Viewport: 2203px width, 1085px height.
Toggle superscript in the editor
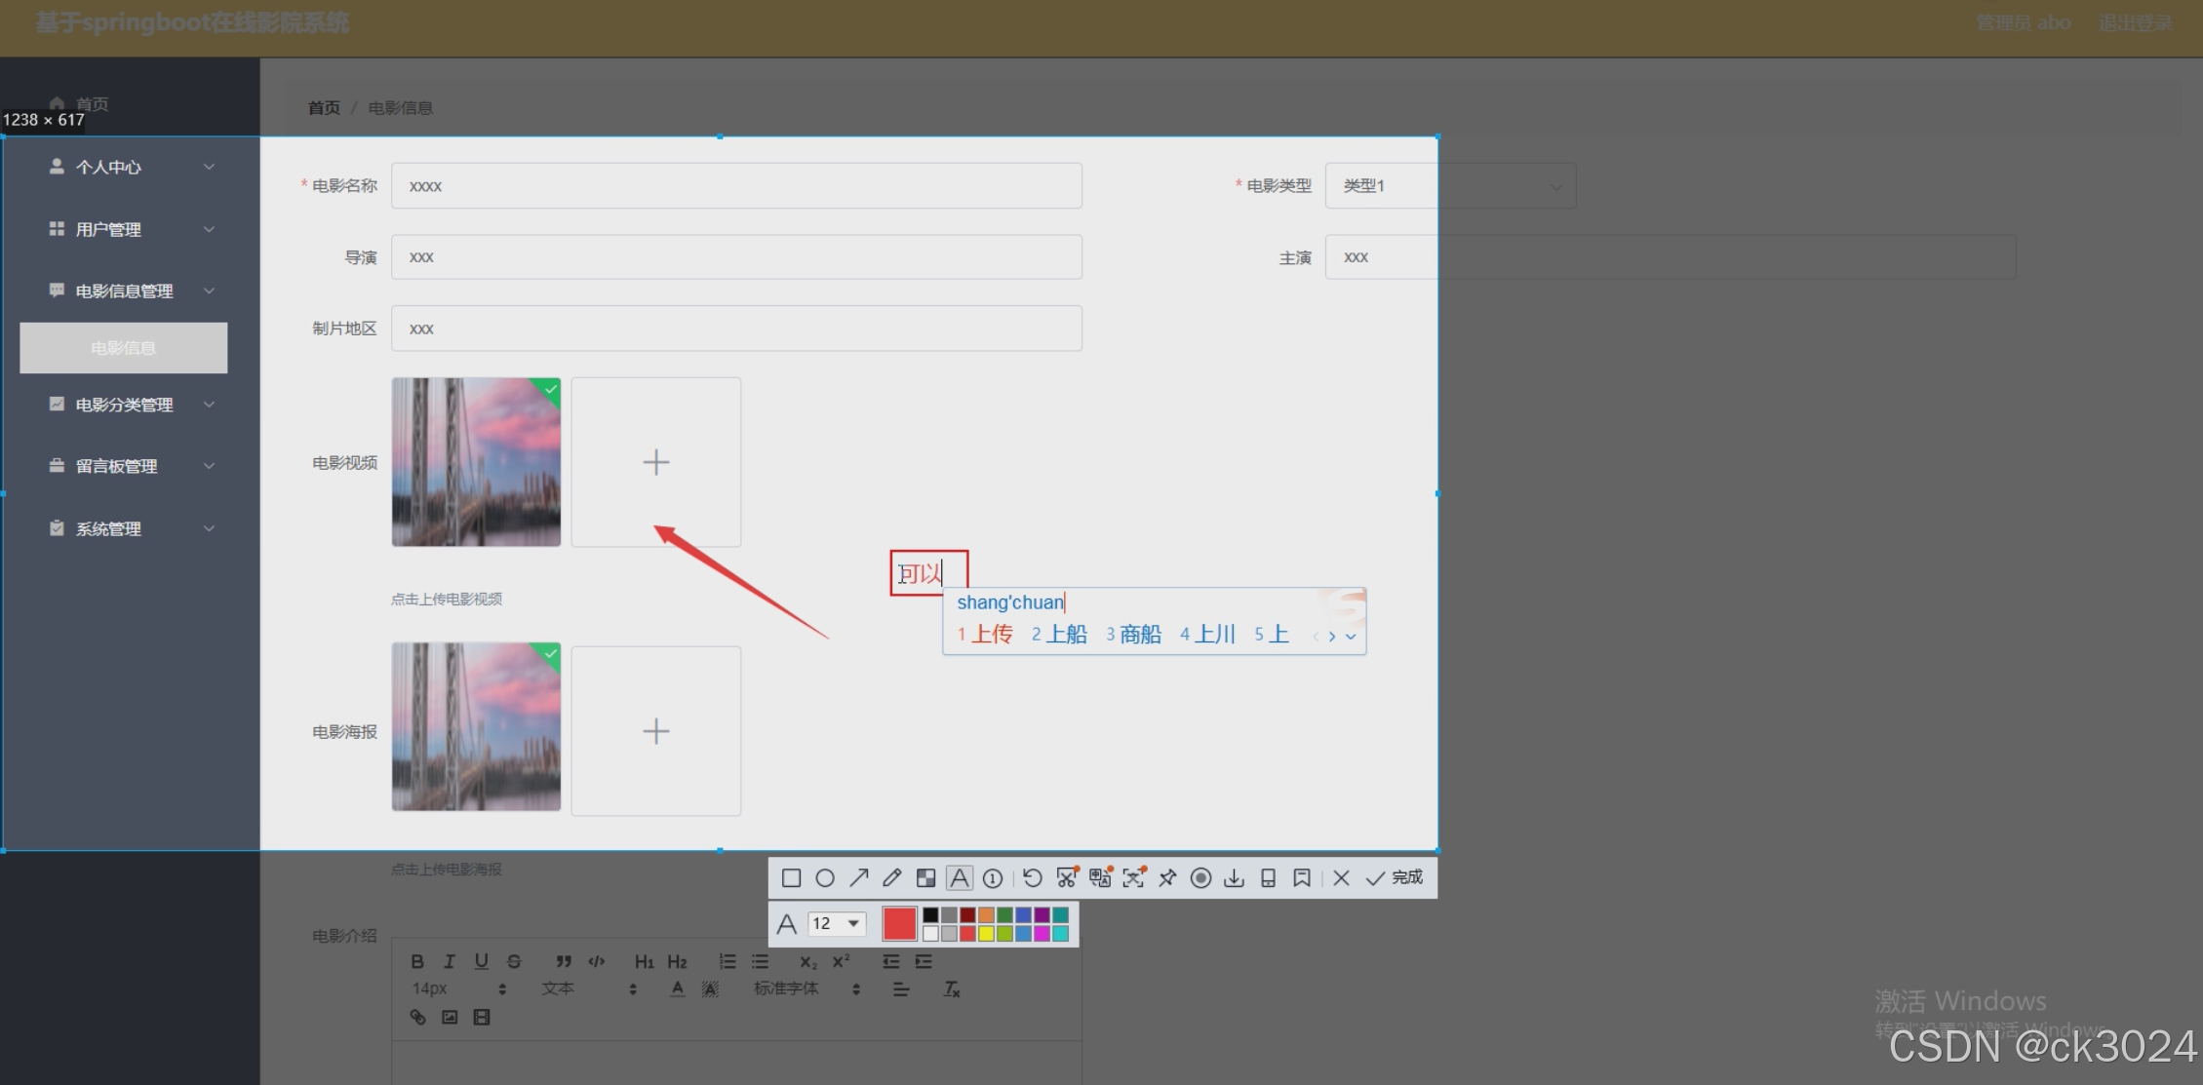841,961
